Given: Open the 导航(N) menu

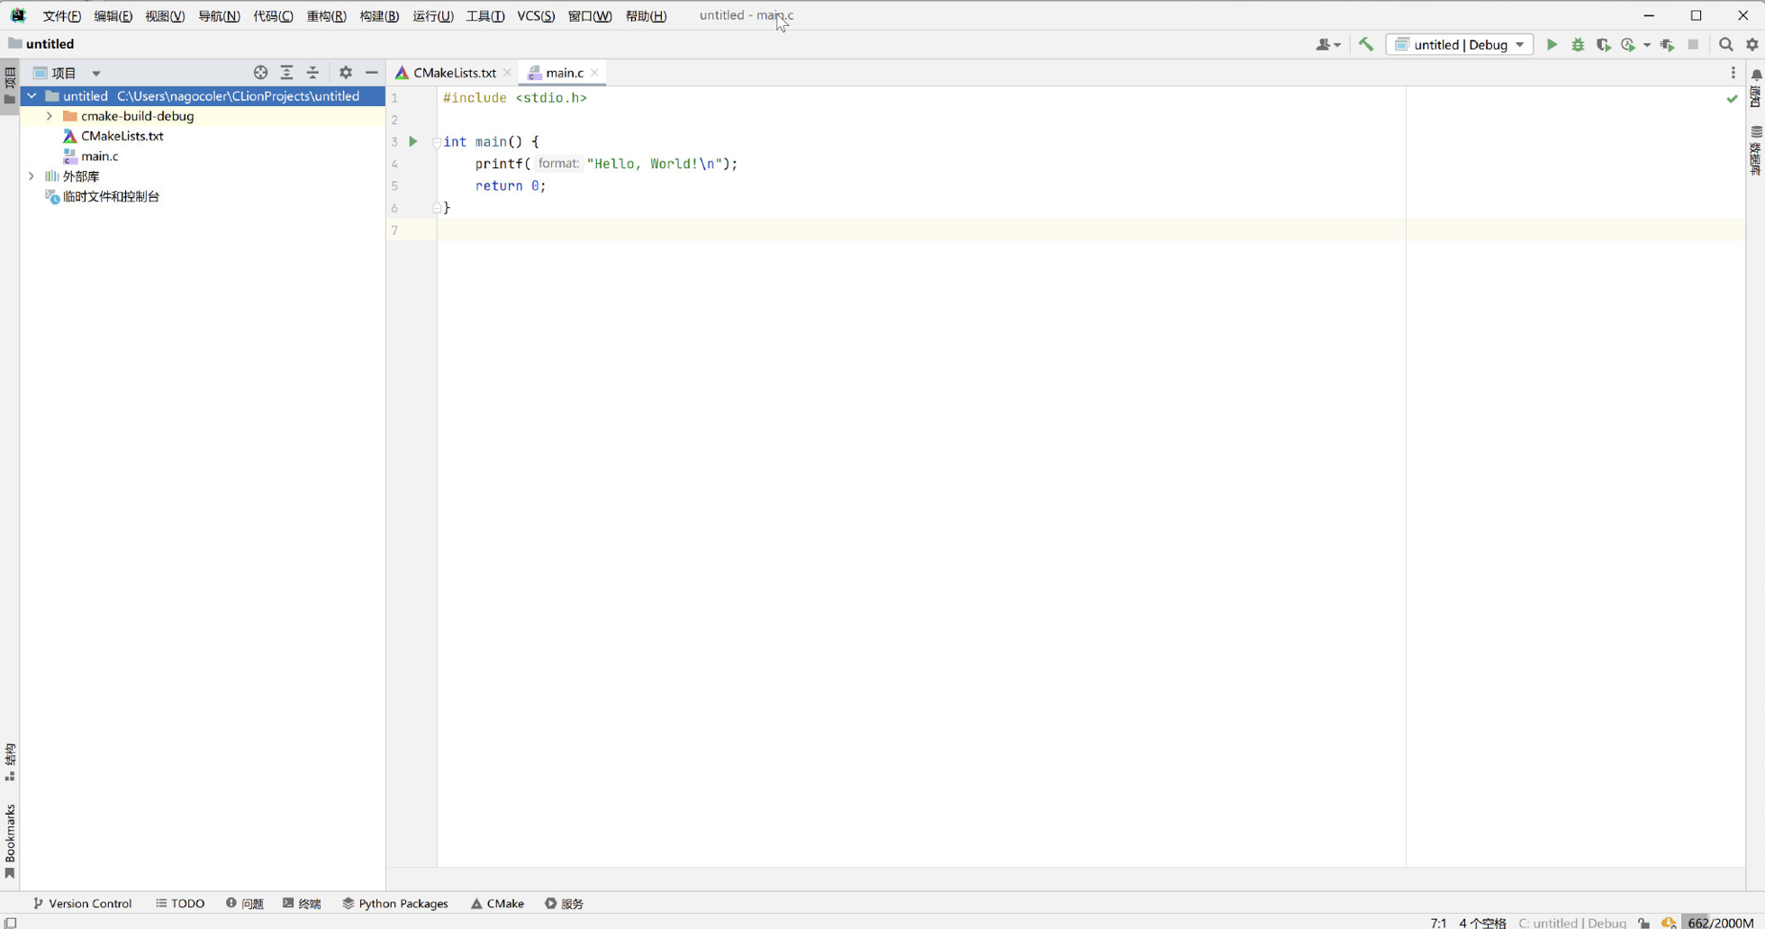Looking at the screenshot, I should (x=219, y=16).
